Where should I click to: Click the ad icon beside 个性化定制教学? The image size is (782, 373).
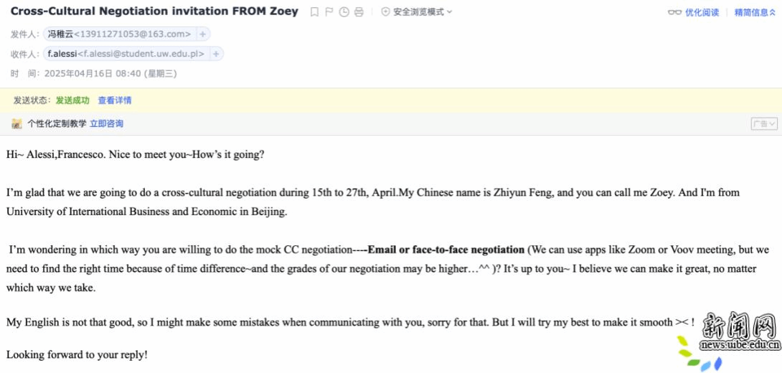coord(17,123)
